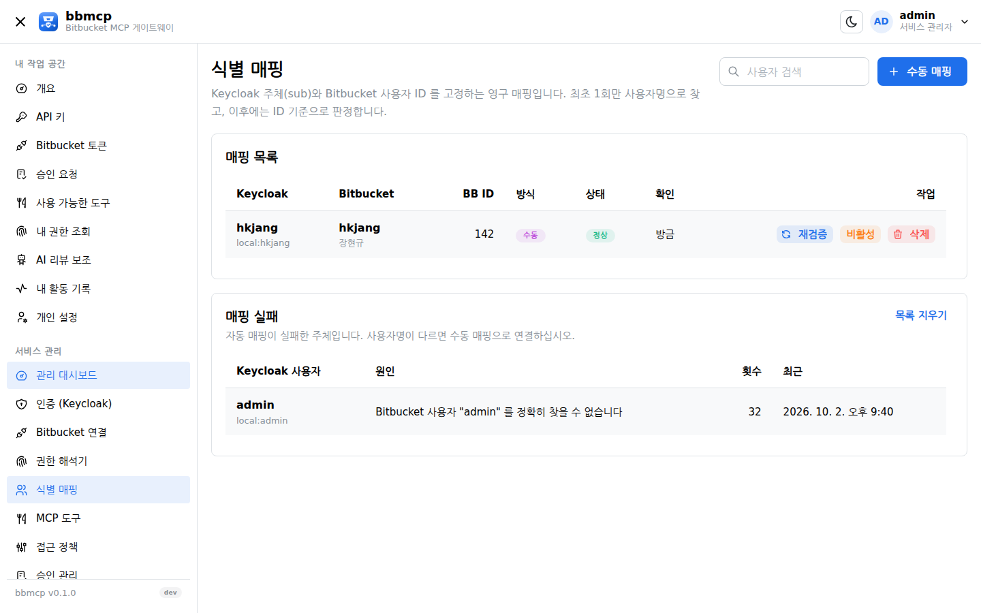Open 승인 요청 in the sidebar
The image size is (981, 613).
tap(98, 174)
